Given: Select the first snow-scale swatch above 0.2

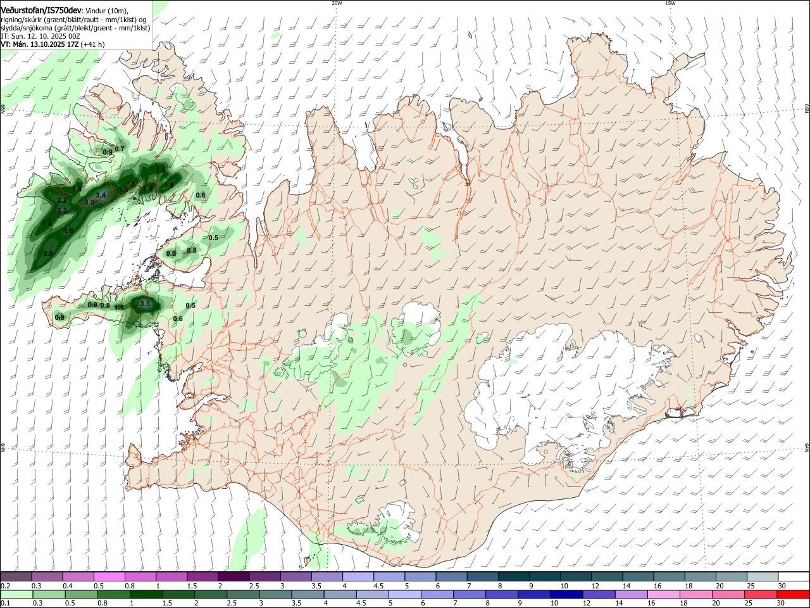Looking at the screenshot, I should [x=16, y=577].
